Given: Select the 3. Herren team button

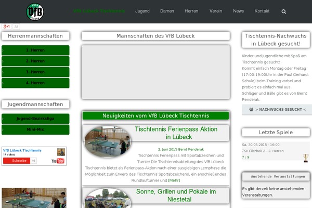Looking at the screenshot, I should [35, 72].
